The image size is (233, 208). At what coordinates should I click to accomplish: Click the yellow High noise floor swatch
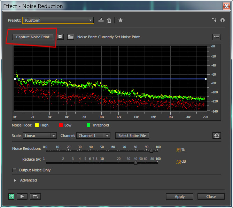click(37, 125)
